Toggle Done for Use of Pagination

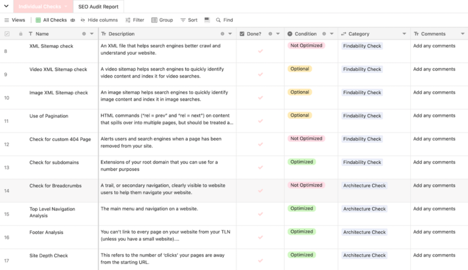pyautogui.click(x=260, y=121)
